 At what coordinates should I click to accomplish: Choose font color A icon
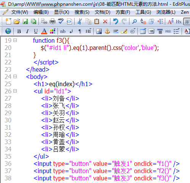coord(44,31)
